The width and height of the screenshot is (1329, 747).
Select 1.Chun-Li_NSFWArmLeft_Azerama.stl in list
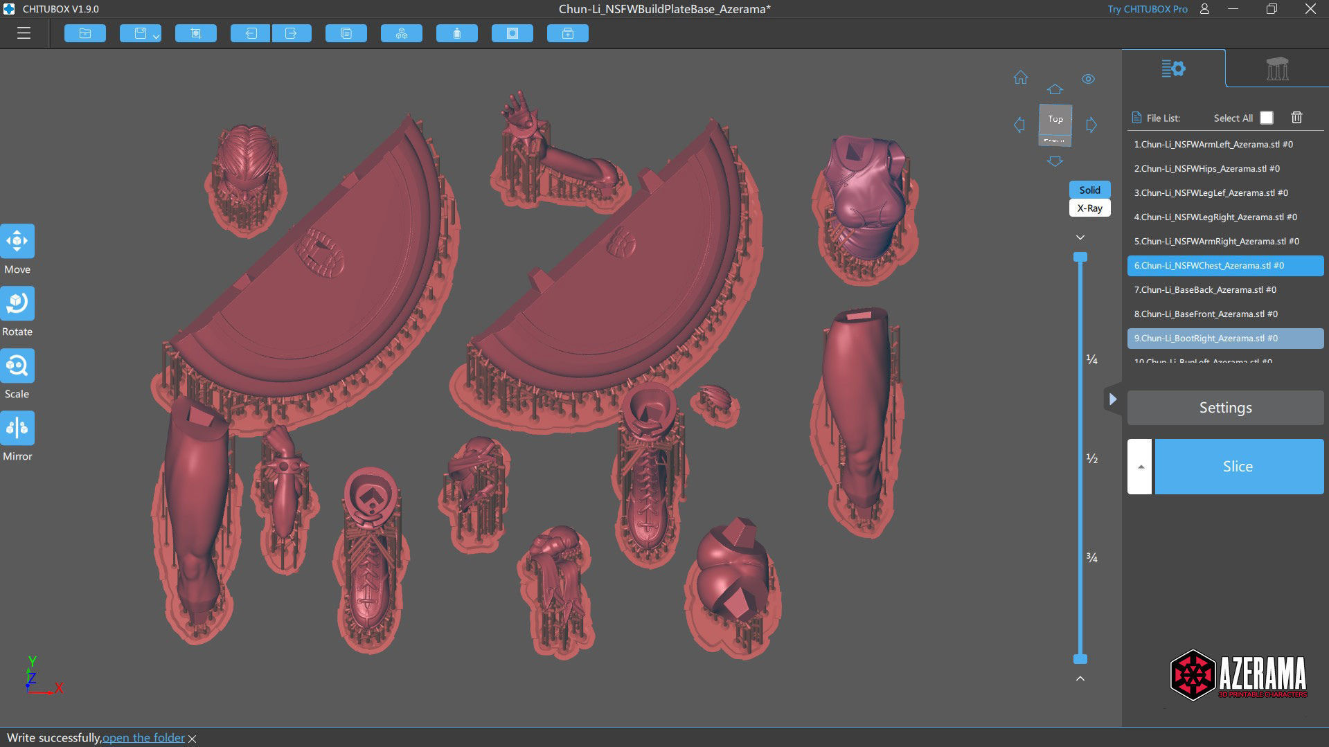coord(1225,145)
